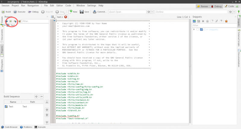Move build item to top

tap(47, 102)
